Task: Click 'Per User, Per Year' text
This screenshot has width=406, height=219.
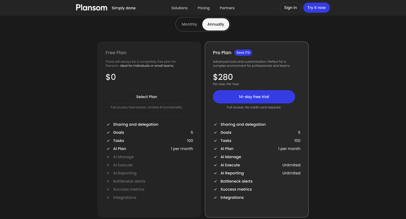Action: tap(226, 84)
